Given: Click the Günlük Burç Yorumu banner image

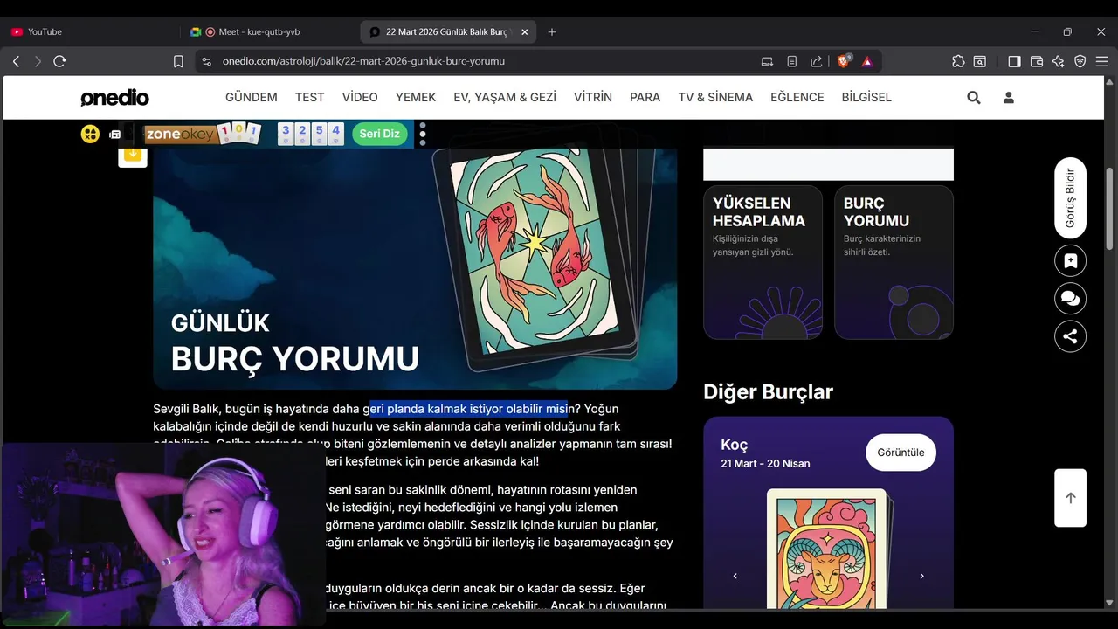Looking at the screenshot, I should pos(415,267).
